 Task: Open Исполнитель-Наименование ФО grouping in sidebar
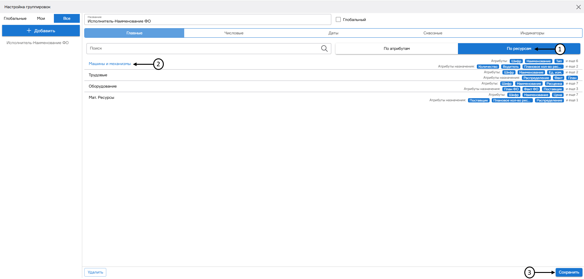click(38, 43)
